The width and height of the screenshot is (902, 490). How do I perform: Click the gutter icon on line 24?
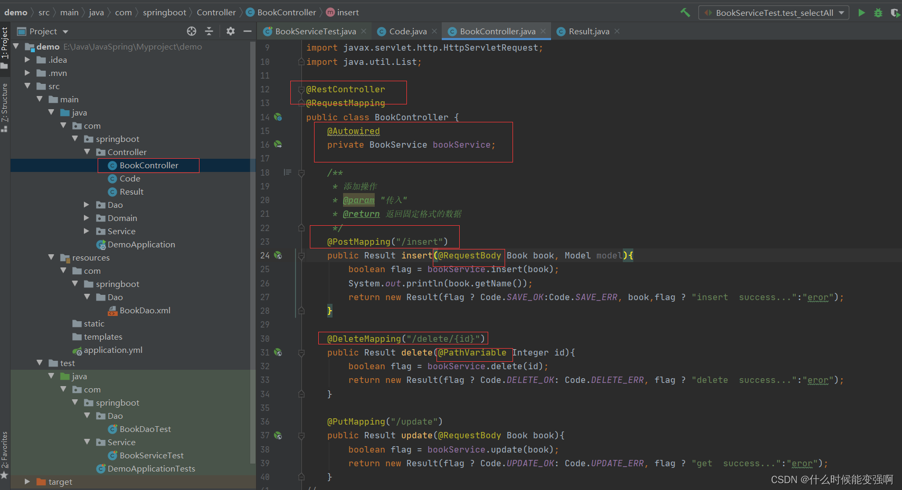pos(278,255)
